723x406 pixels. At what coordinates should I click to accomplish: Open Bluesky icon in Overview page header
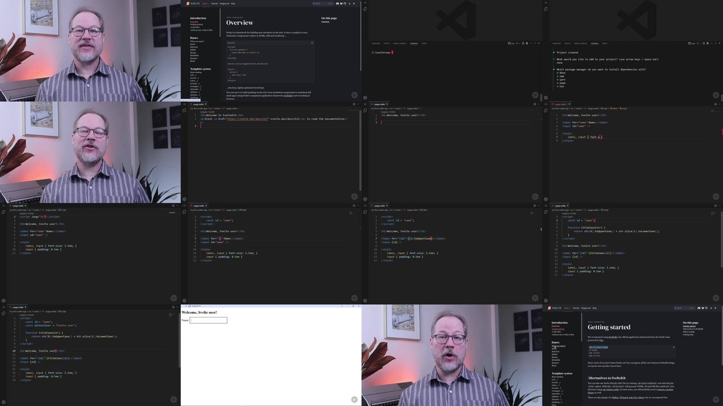341,4
